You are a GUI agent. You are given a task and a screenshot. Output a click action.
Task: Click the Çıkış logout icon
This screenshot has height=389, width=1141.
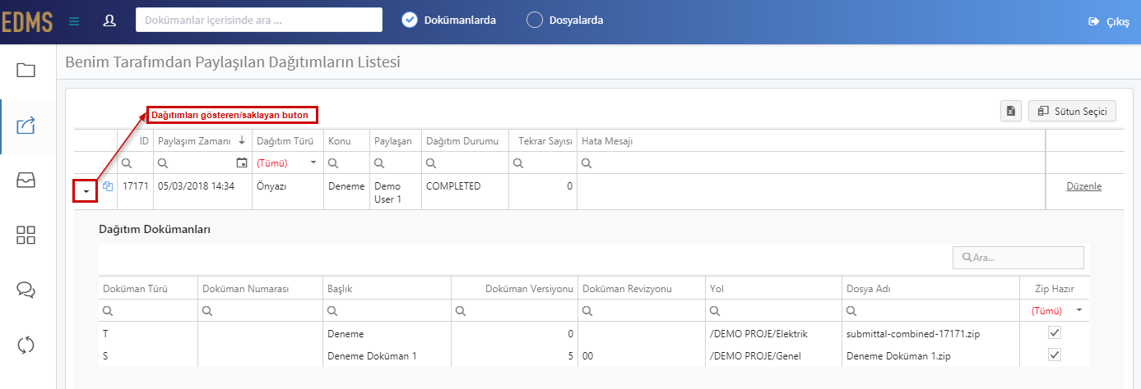pos(1093,21)
